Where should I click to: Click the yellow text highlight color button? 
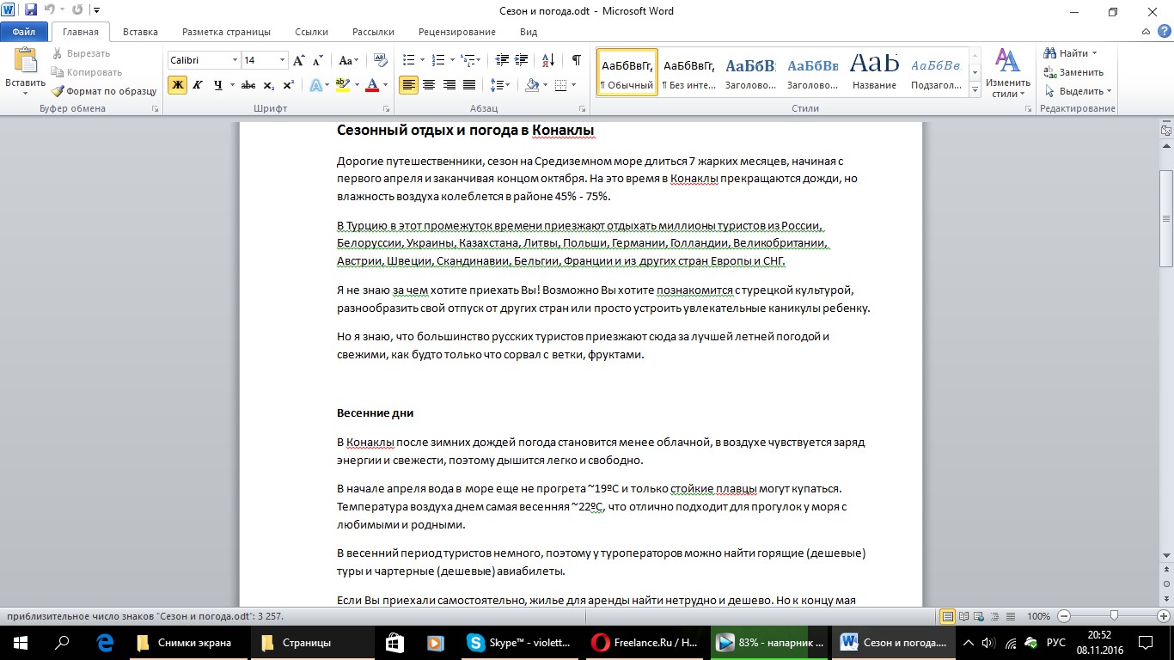tap(342, 85)
